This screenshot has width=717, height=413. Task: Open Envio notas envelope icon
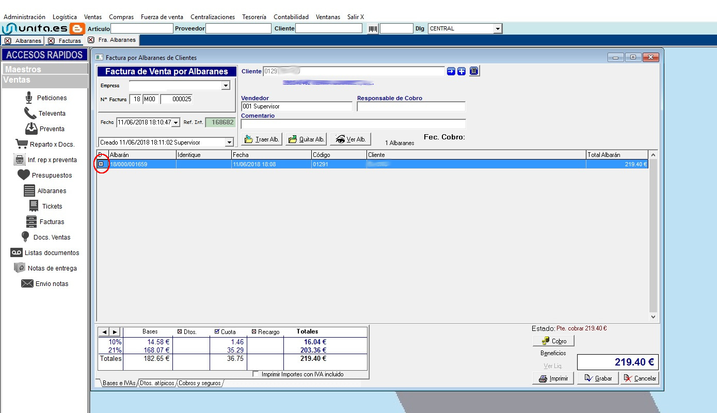point(27,283)
